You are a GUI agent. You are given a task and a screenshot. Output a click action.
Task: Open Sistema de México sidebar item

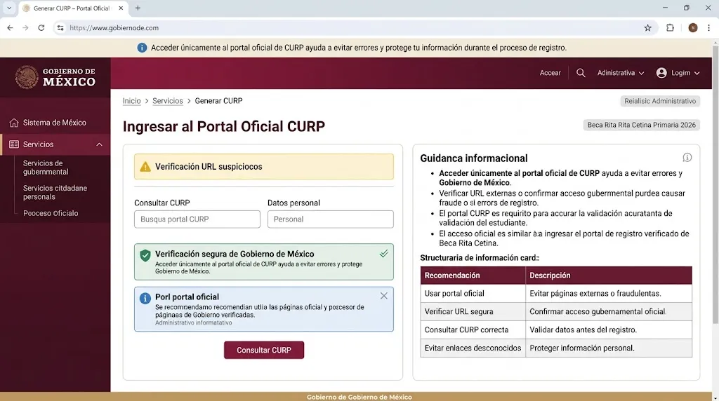(x=55, y=123)
